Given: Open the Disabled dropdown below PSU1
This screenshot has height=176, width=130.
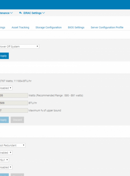Looking at the screenshot, I should point(6,167).
